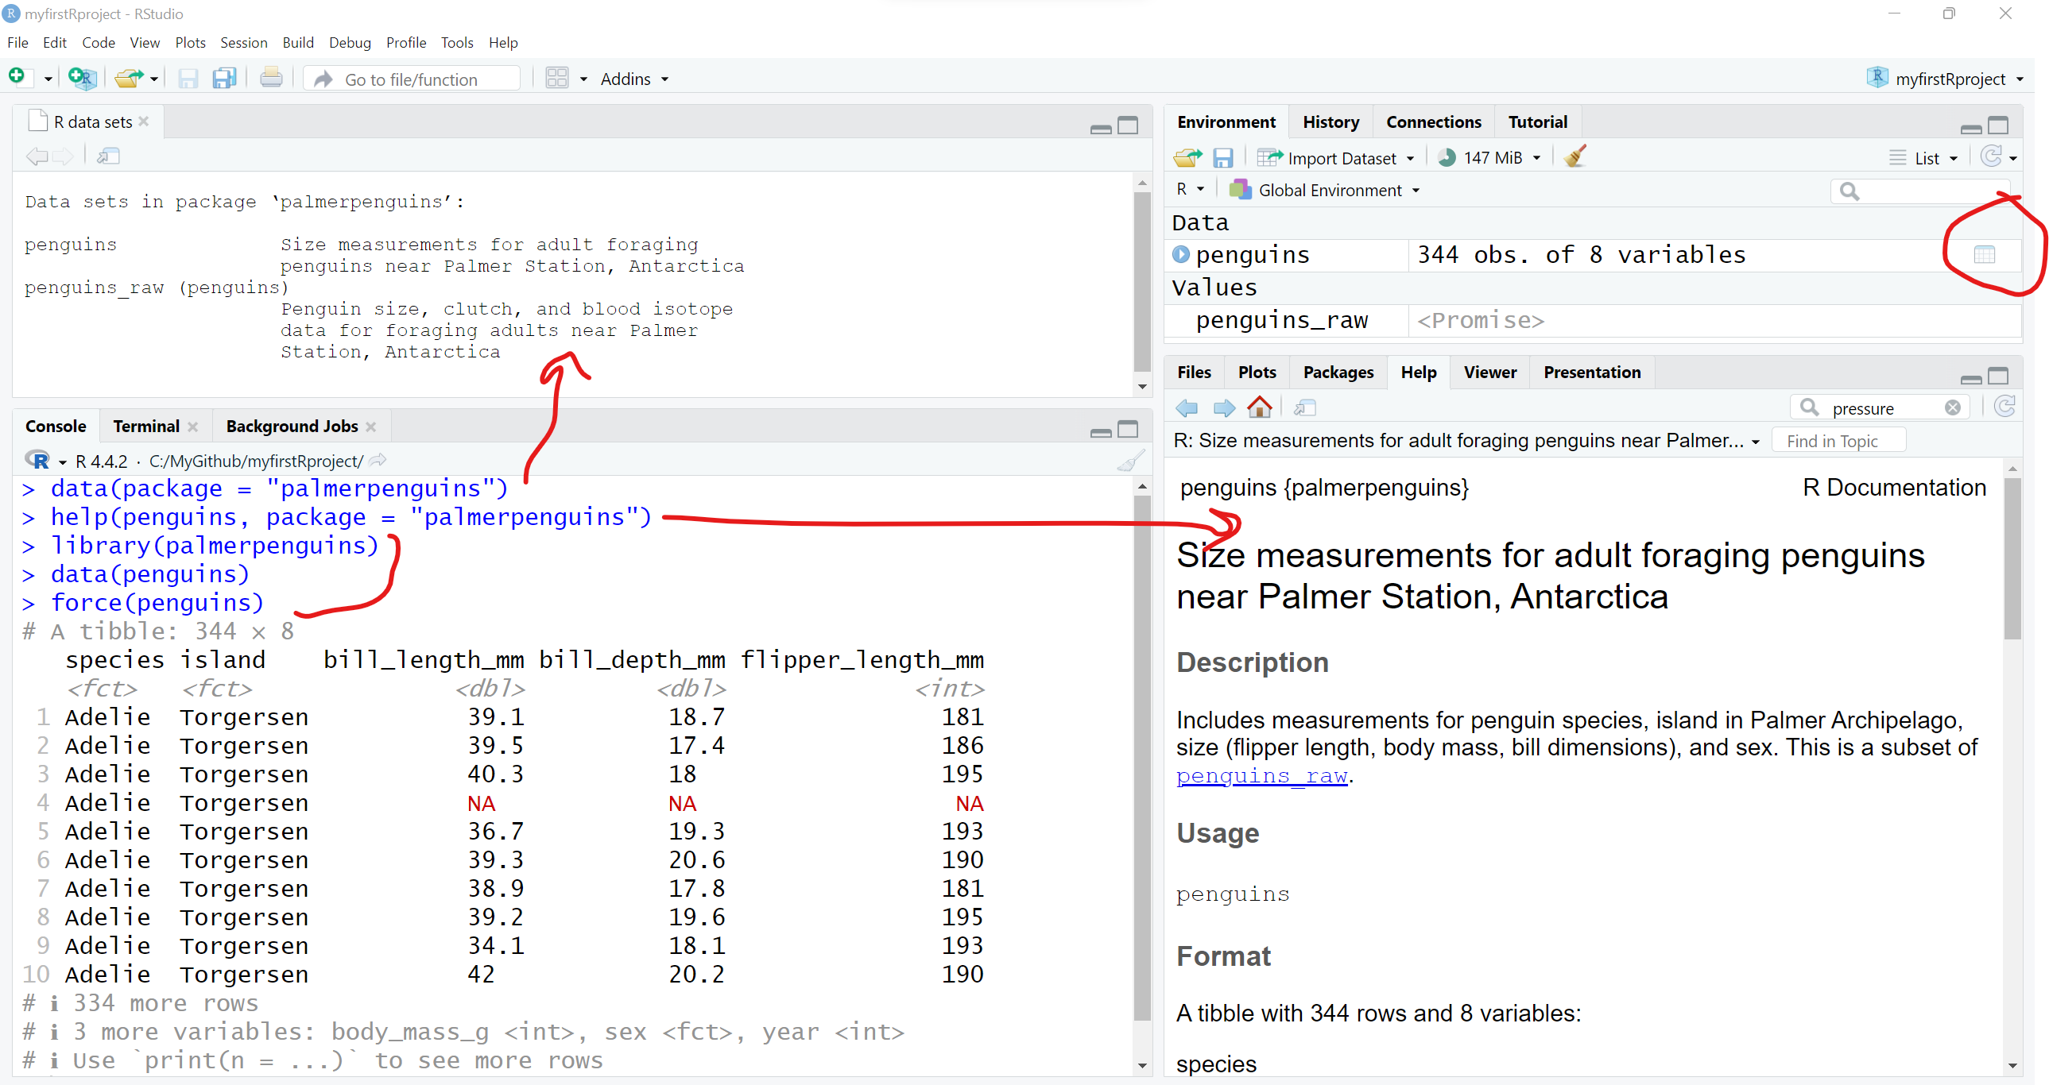Image resolution: width=2049 pixels, height=1085 pixels.
Task: Click the Save All documents icon
Action: coord(224,78)
